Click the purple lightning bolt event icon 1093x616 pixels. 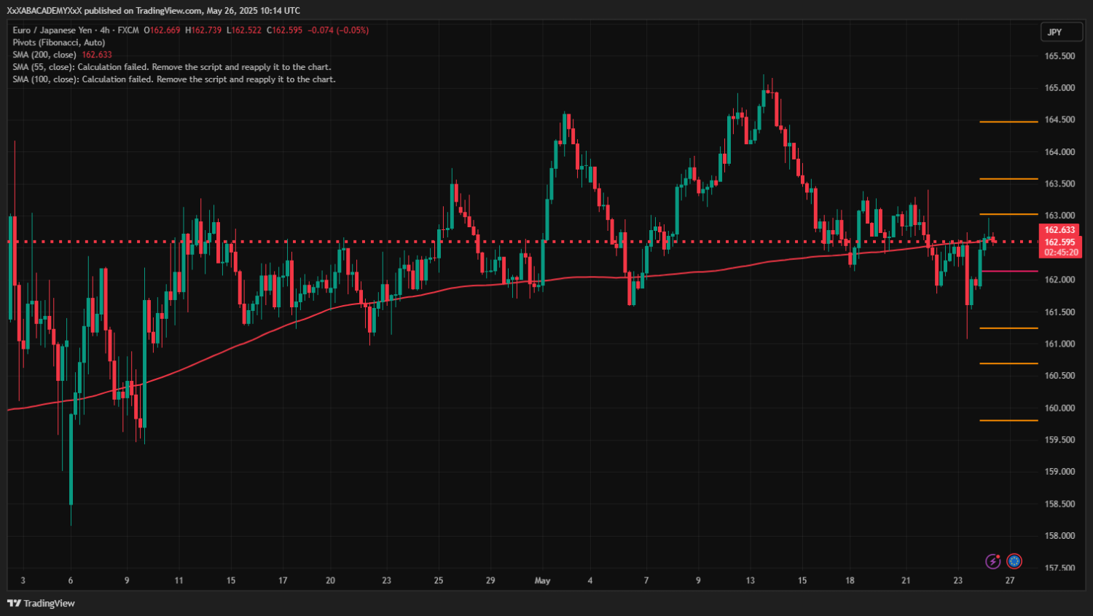992,561
